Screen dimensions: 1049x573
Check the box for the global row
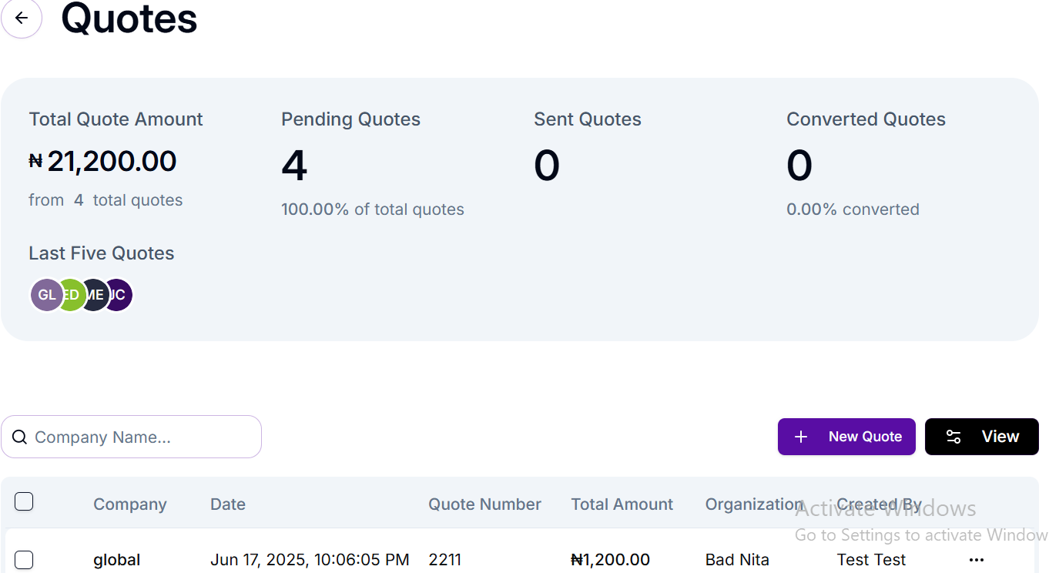click(24, 560)
